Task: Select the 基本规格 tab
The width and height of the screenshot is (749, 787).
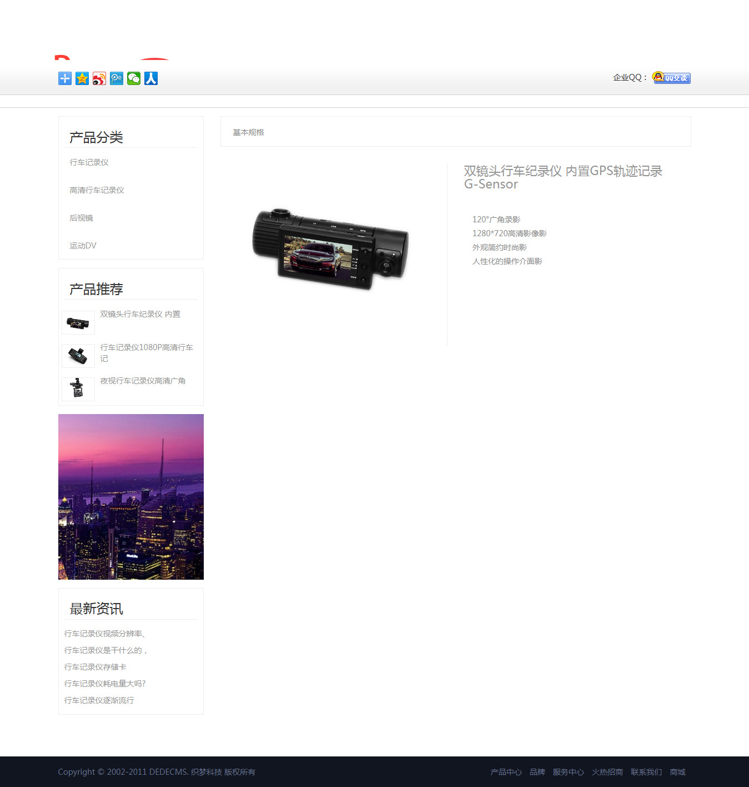Action: (248, 132)
